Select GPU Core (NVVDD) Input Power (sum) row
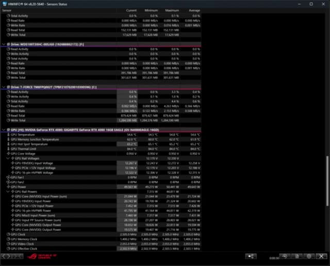 101,197
